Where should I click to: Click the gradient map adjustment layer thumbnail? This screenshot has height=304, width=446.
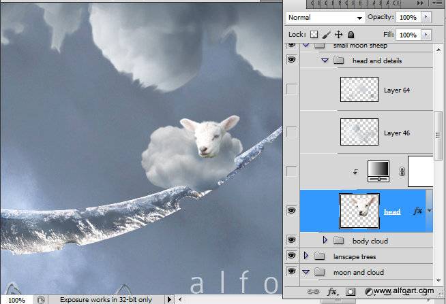pyautogui.click(x=378, y=171)
